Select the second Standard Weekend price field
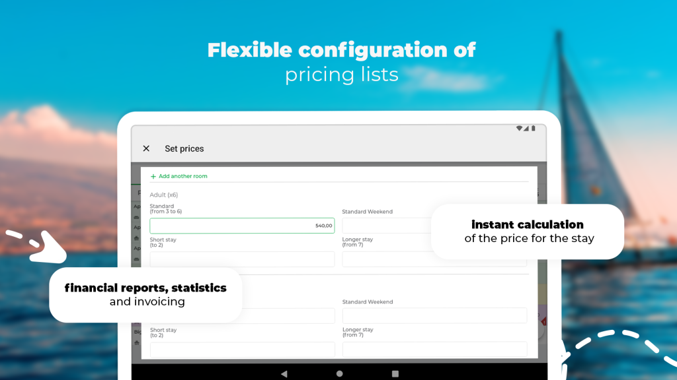The image size is (677, 380). click(x=434, y=315)
